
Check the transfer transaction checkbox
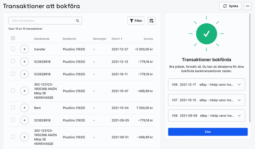(x=13, y=49)
